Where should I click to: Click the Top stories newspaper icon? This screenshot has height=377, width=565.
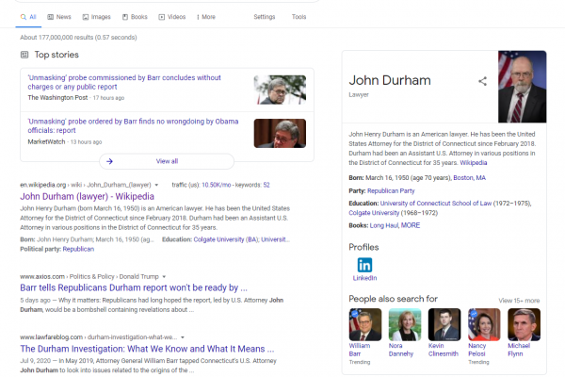pos(24,55)
